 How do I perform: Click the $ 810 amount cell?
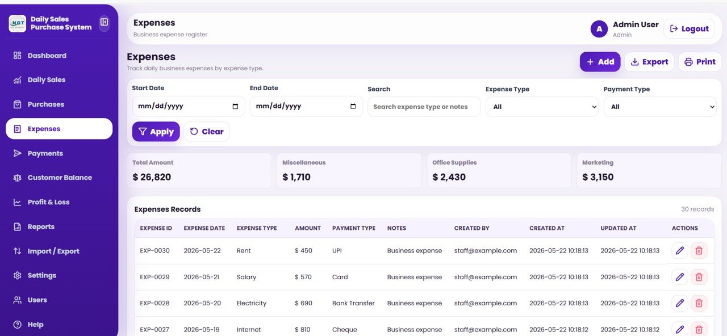click(304, 330)
